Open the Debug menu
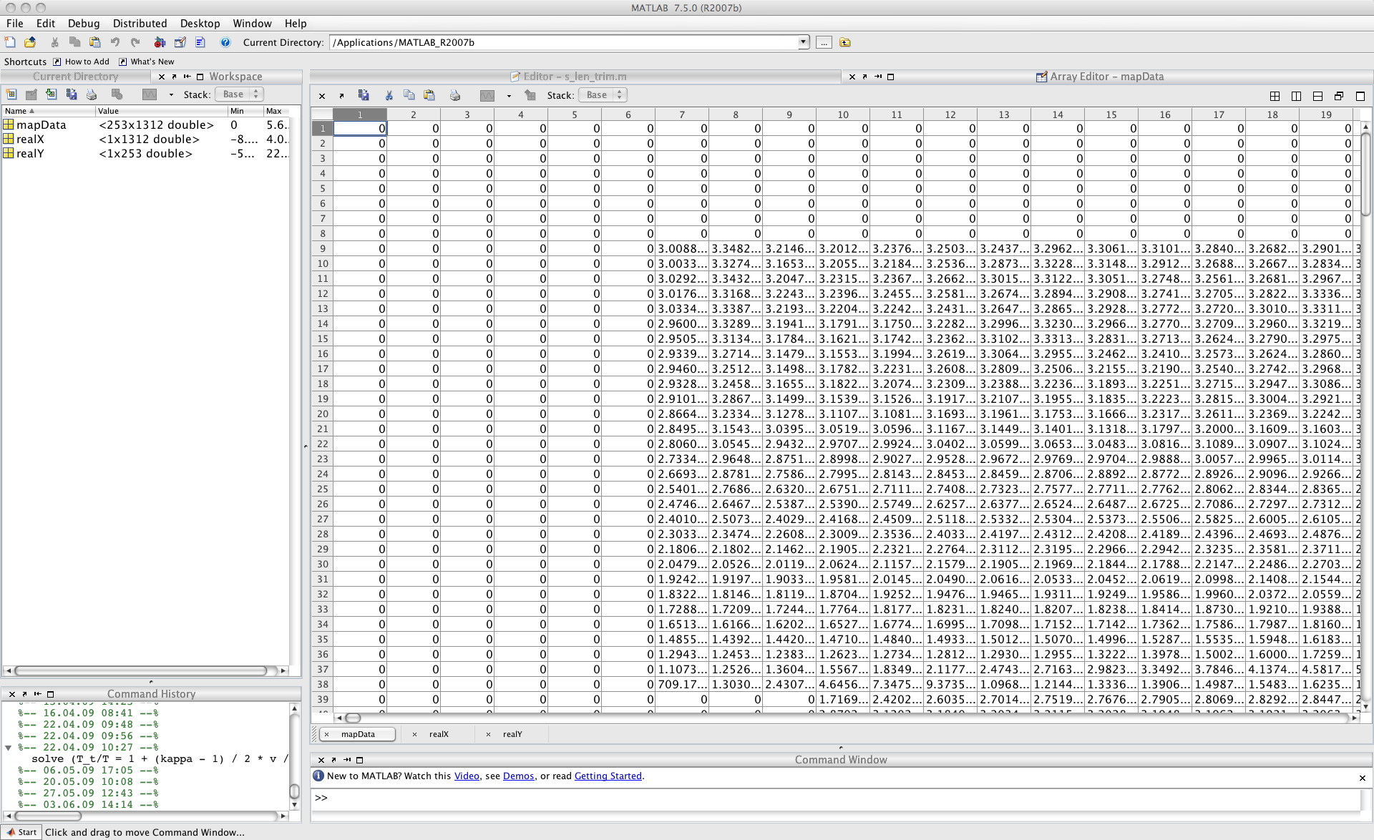 83,24
